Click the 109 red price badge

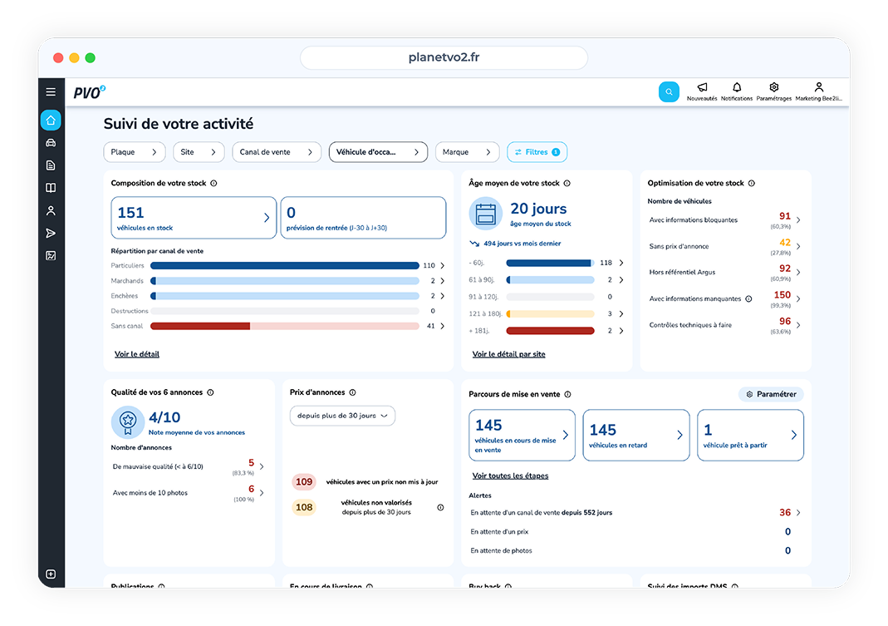304,482
